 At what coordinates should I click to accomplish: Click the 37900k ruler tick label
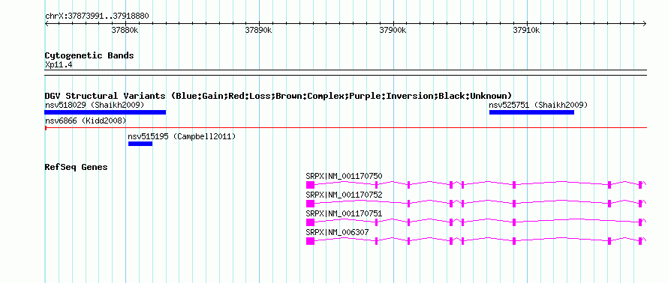coord(393,30)
